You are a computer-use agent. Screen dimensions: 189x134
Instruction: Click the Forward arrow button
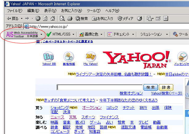coord(27,18)
